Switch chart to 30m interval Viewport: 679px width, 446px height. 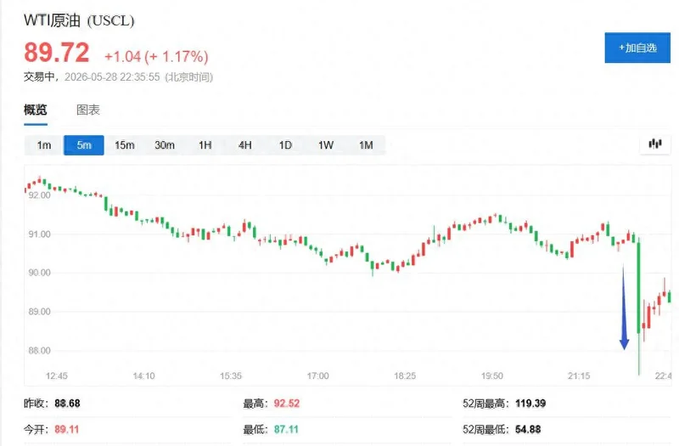pos(165,145)
